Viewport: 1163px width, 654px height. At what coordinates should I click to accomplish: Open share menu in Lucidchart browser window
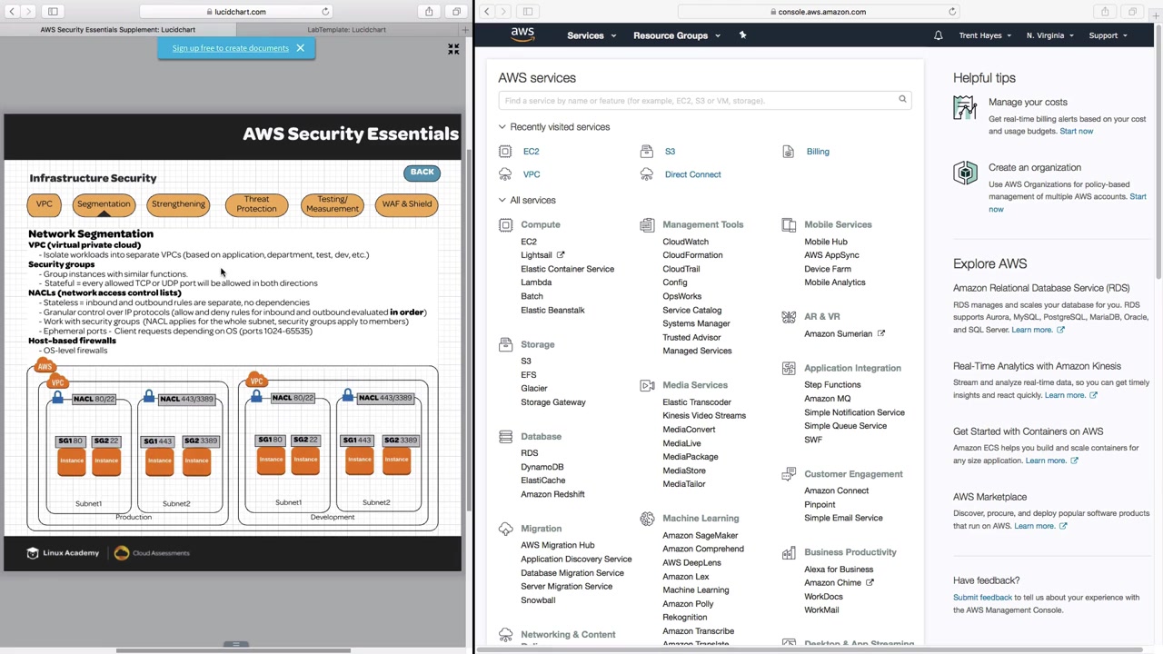(429, 12)
